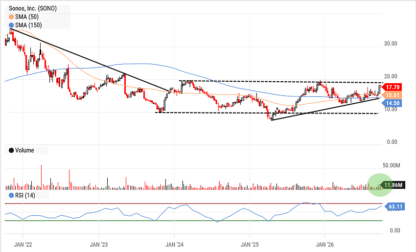Click the 63.11 RSI value tag
The height and width of the screenshot is (252, 416).
(x=394, y=206)
